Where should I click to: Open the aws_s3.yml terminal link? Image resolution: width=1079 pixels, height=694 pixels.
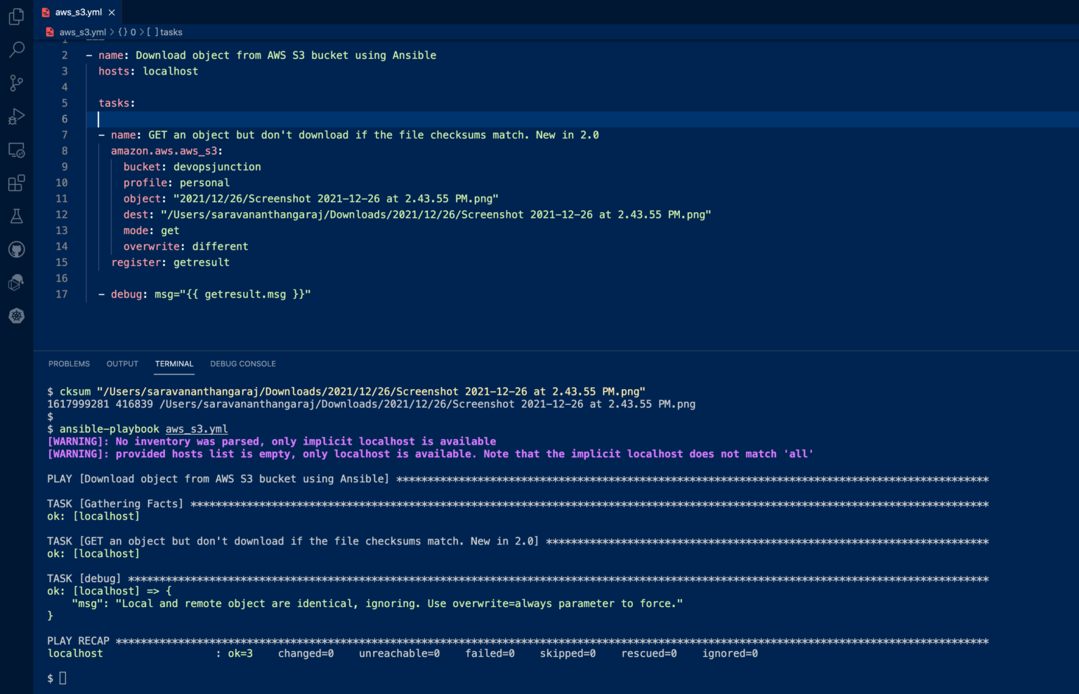(196, 428)
